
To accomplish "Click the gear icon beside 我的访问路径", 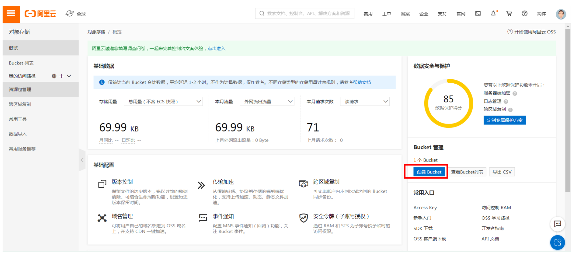I will tap(54, 76).
